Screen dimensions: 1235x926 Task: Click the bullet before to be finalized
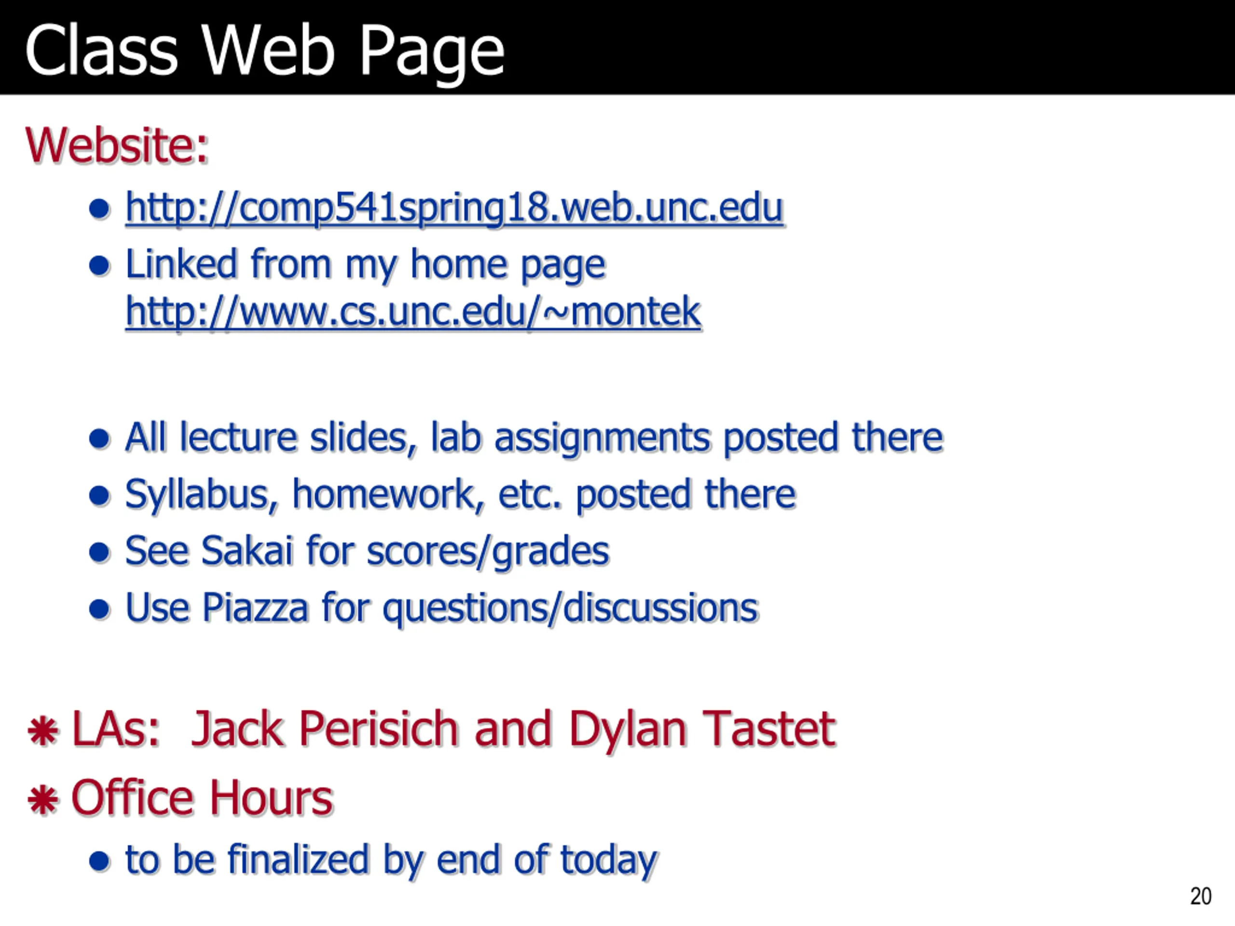(99, 861)
